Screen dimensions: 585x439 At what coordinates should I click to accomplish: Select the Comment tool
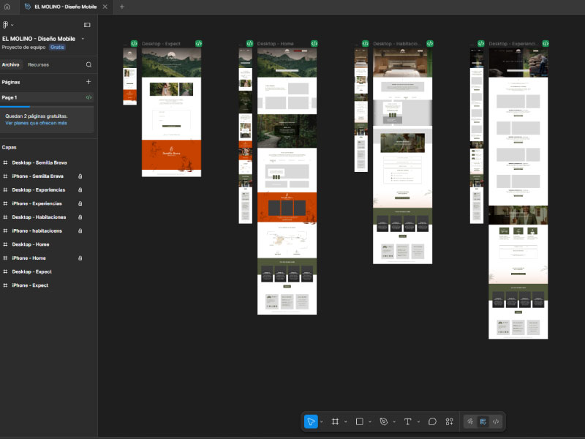click(x=432, y=421)
